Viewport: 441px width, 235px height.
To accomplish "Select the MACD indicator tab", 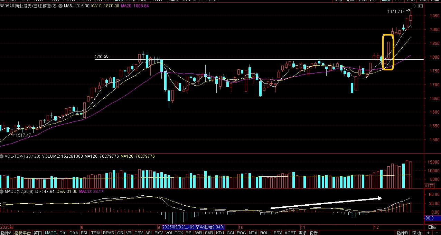I will click(51, 233).
